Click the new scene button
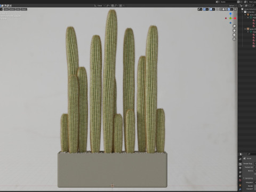256x192 pixels. [238, 2]
